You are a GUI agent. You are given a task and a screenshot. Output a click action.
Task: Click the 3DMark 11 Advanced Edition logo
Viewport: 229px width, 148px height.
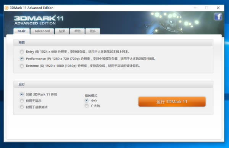(39, 20)
